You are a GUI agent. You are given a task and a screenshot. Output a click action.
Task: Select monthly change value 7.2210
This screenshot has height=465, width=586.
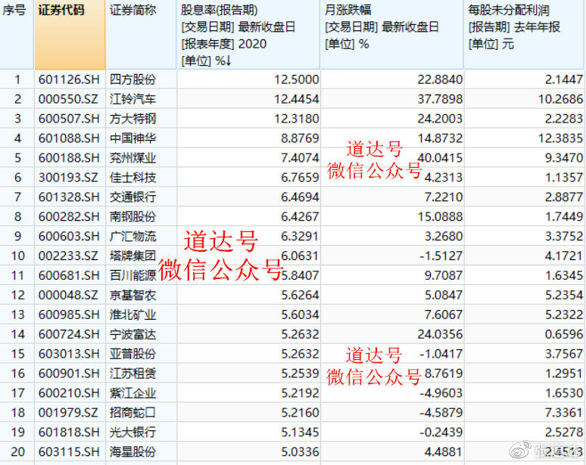pyautogui.click(x=444, y=197)
